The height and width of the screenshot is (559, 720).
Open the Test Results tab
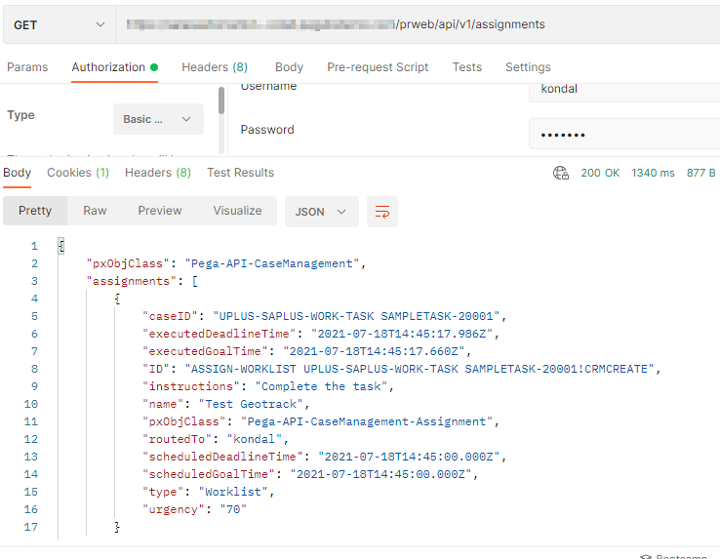coord(240,173)
